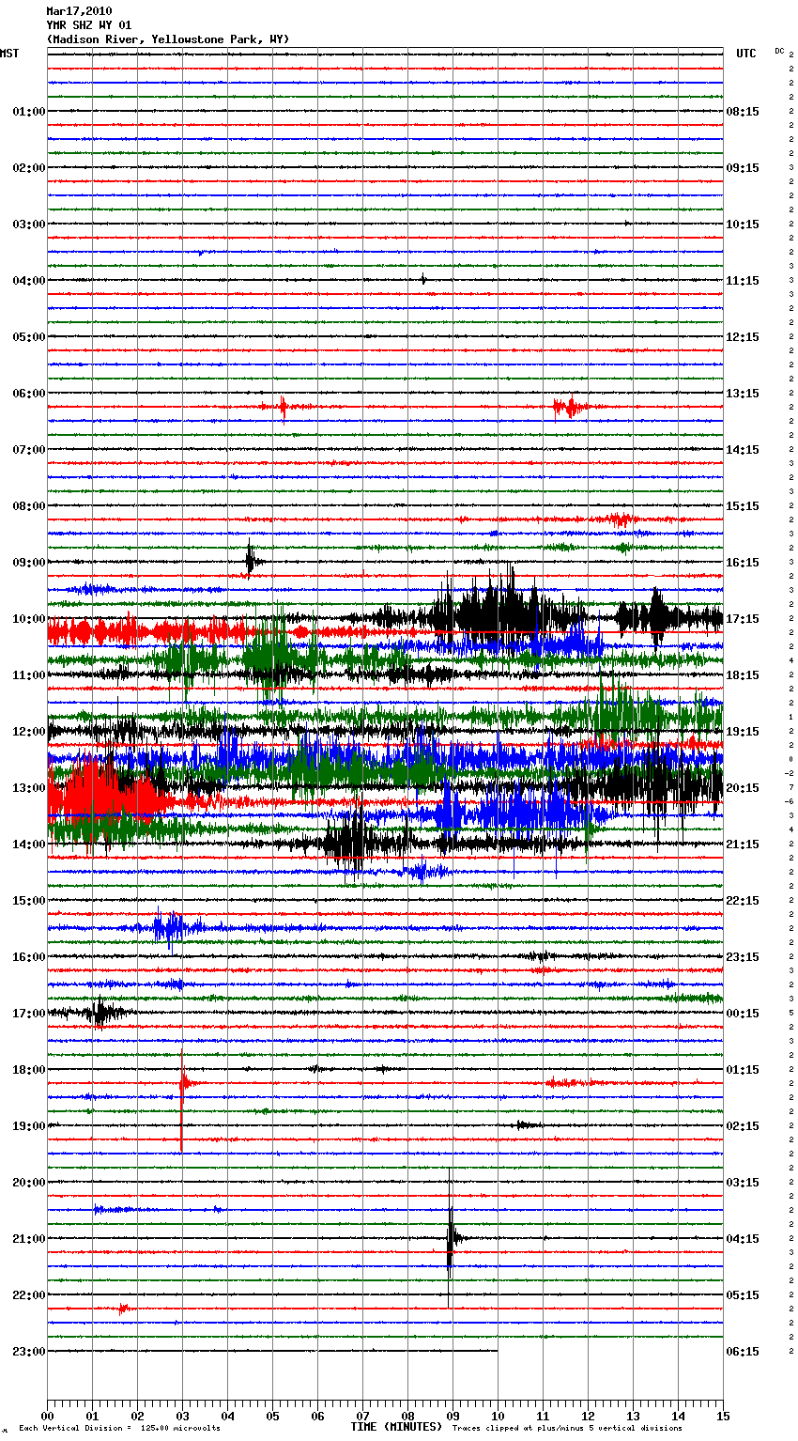Click the 16:15 UTC time label
This screenshot has width=798, height=1441.
743,563
